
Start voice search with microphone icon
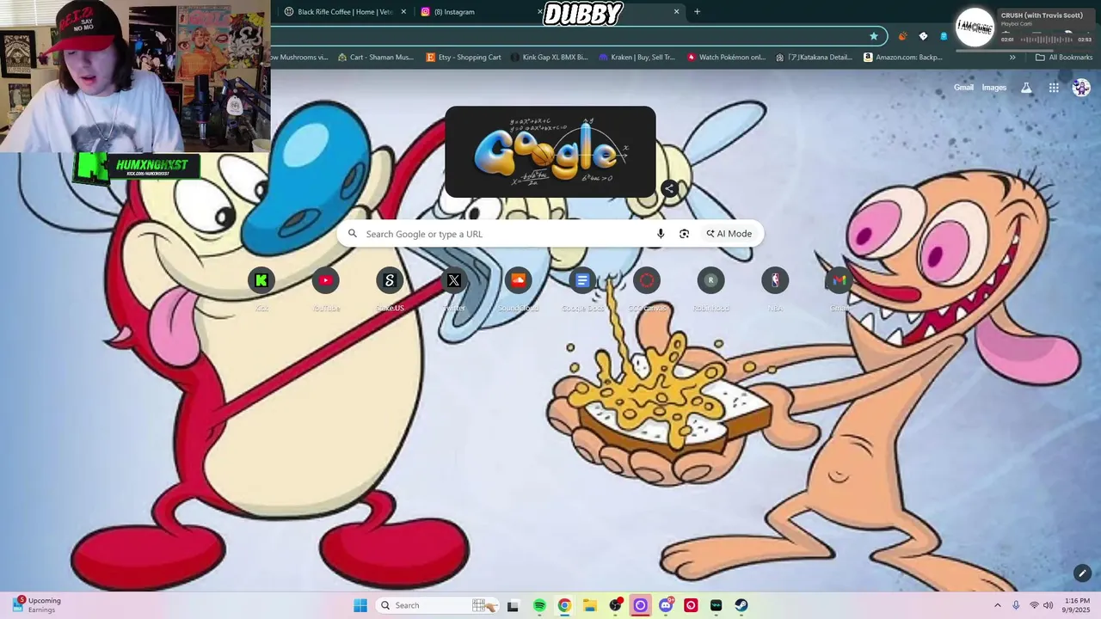pyautogui.click(x=661, y=234)
